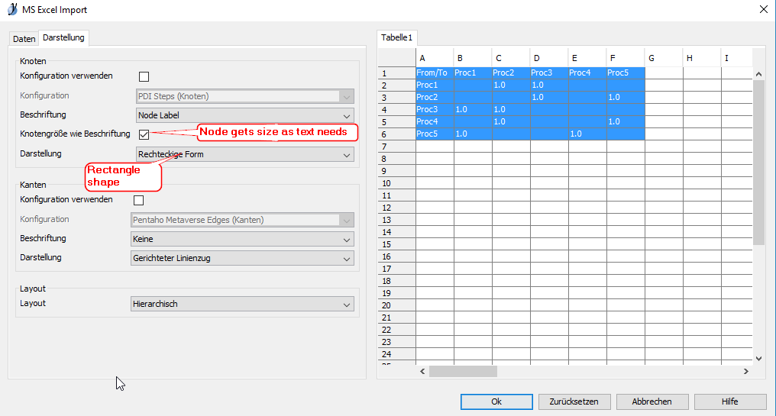Screen dimensions: 776x416
Task: Close the MS Excel Import dialog
Action: click(x=763, y=10)
